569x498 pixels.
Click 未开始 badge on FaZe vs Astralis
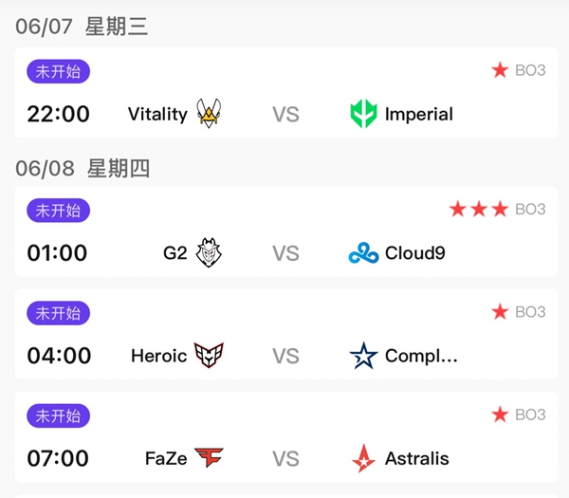pyautogui.click(x=58, y=415)
